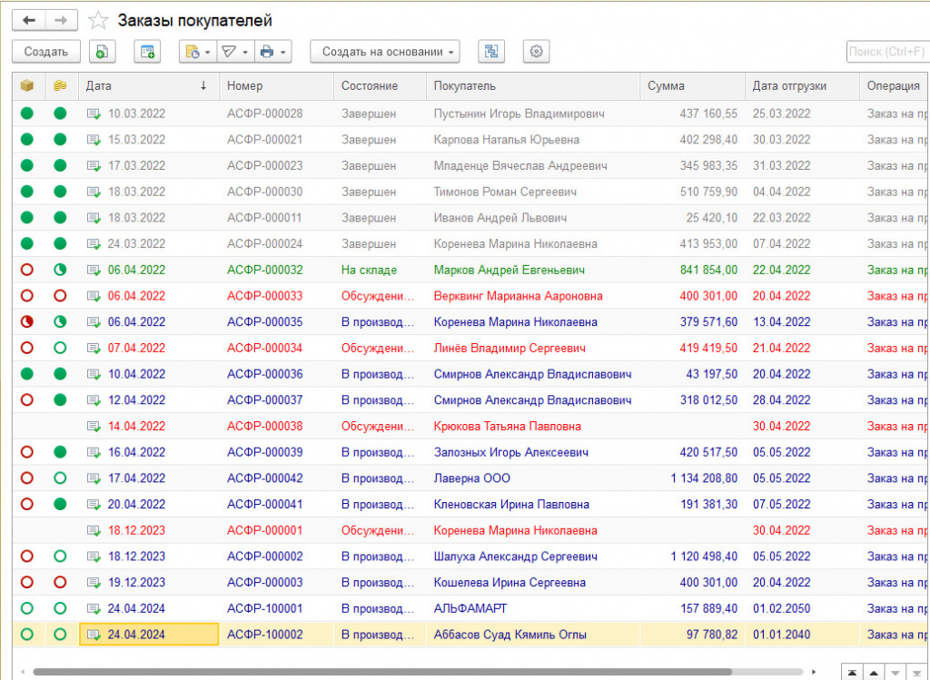Image resolution: width=930 pixels, height=680 pixels.
Task: Click the shipment status circle for АСФР-000035
Action: (x=26, y=322)
